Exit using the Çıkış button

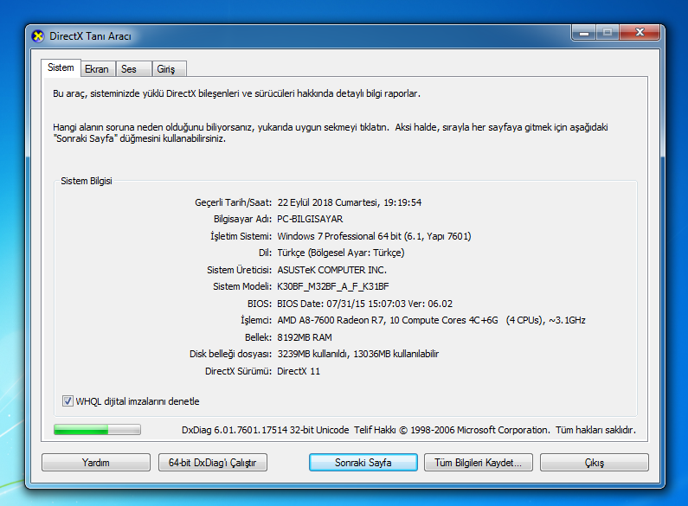(594, 463)
